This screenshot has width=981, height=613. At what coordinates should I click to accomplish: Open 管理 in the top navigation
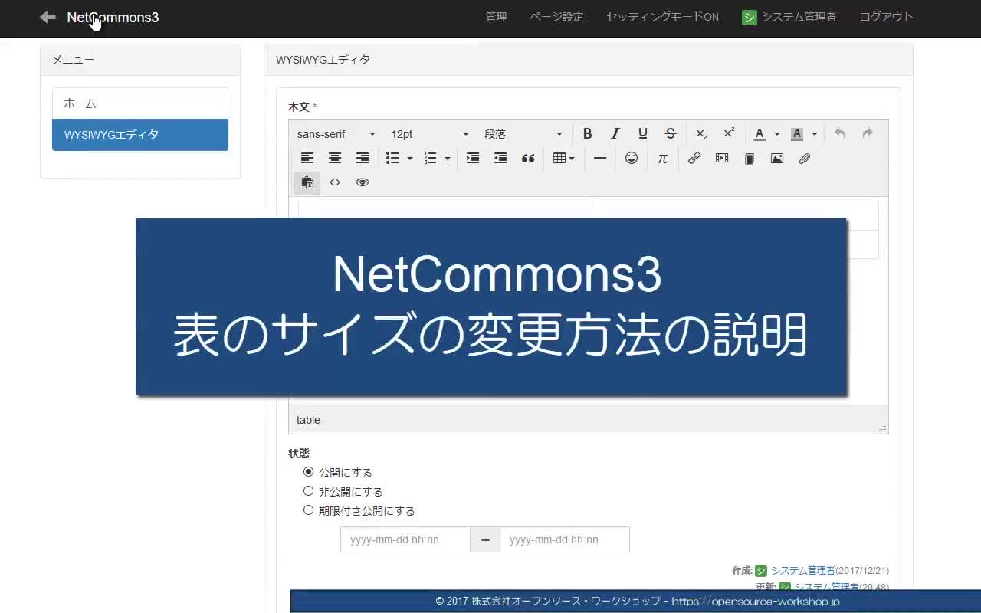click(496, 17)
